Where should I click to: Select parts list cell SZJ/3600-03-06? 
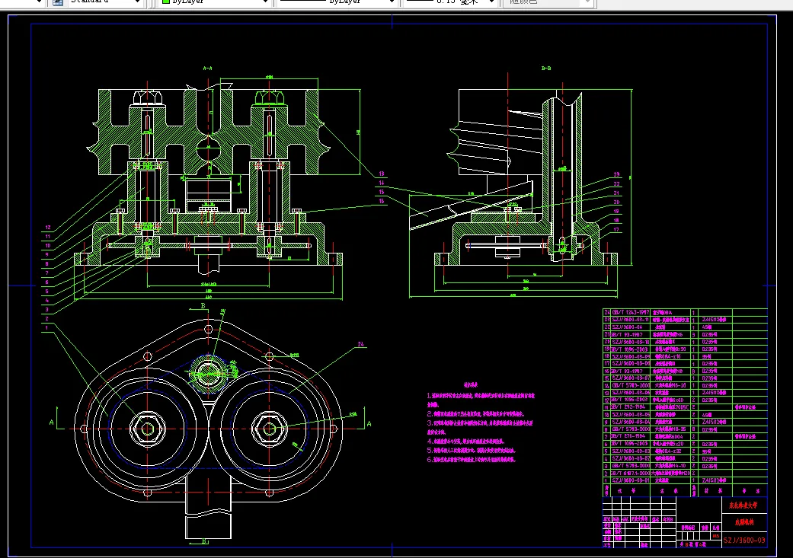[x=630, y=393]
